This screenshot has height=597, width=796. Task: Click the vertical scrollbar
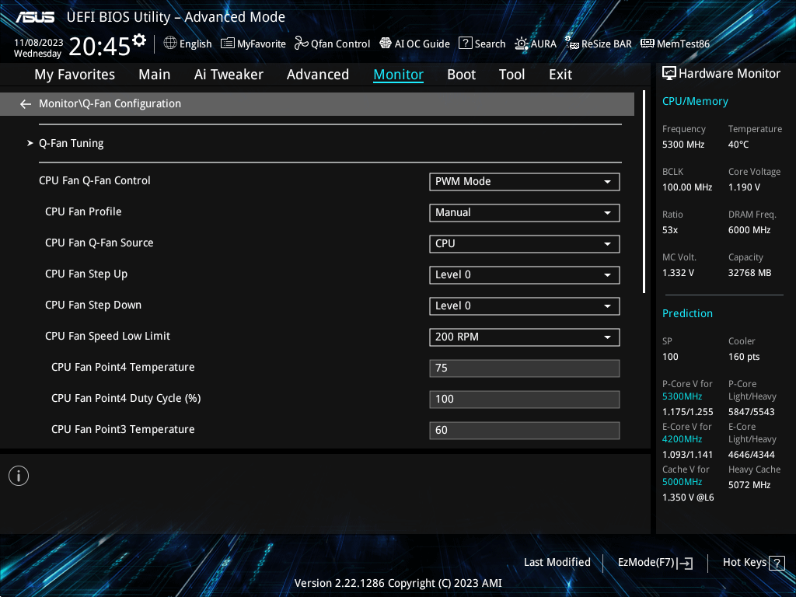(x=644, y=192)
